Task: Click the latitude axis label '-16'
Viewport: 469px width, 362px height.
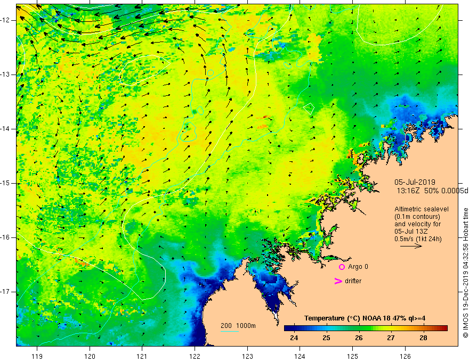Action: 5,237
